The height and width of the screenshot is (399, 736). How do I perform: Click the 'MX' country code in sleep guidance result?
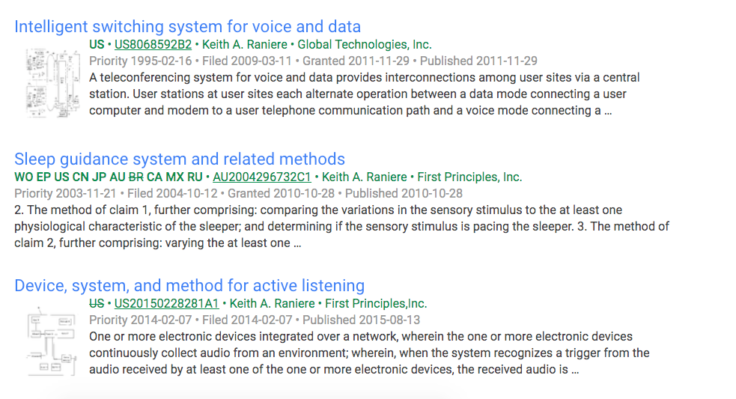click(x=174, y=177)
